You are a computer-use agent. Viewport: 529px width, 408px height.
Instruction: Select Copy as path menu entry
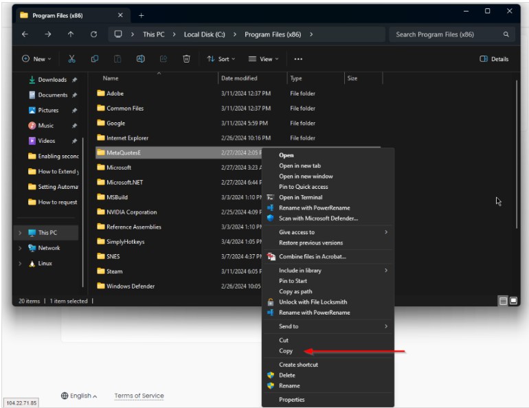328,291
